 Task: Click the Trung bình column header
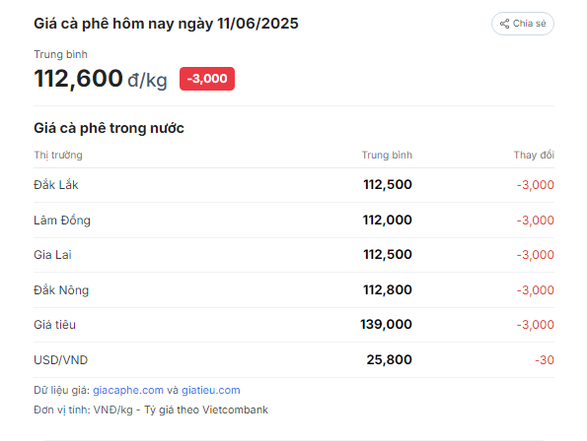387,155
